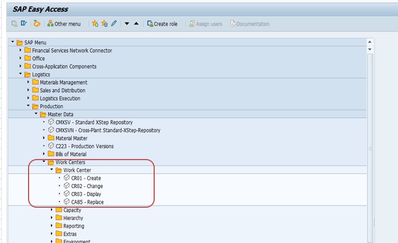The image size is (398, 243).
Task: Click the Create role button
Action: point(162,24)
